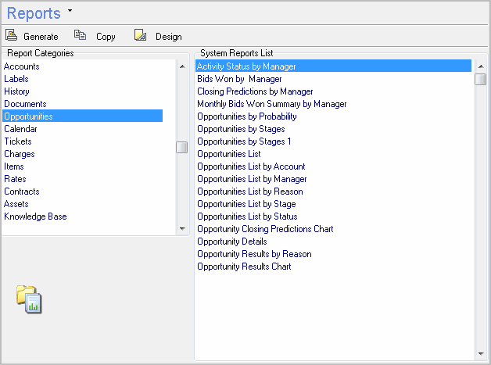Screen dimensions: 491x365
Task: Select the Tickets report category
Action: (18, 141)
